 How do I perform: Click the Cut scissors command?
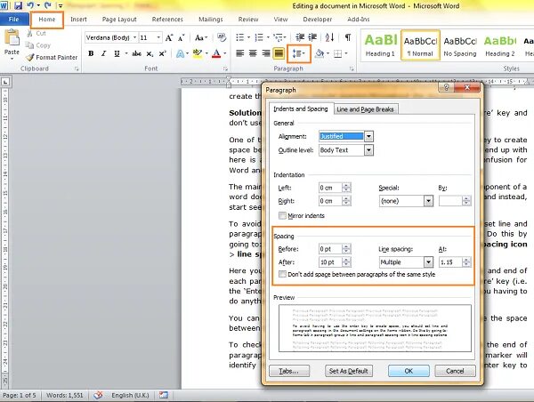click(x=36, y=34)
